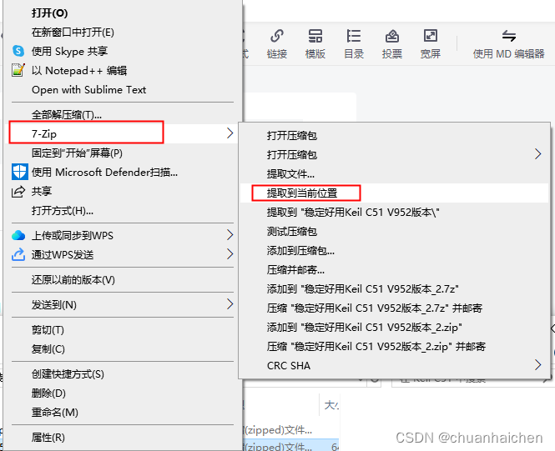The height and width of the screenshot is (451, 555).
Task: Click the WPS cloud upload icon
Action: pyautogui.click(x=18, y=235)
